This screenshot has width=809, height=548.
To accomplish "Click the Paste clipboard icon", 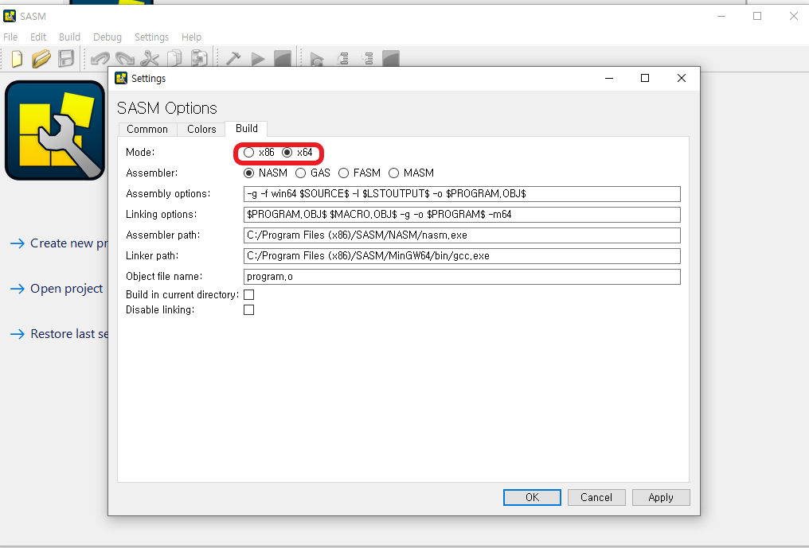I will click(199, 59).
